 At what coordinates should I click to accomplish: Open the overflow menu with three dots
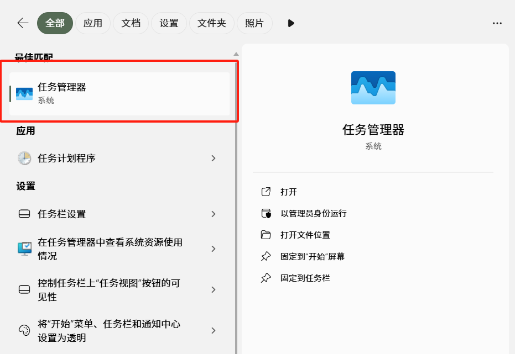[x=497, y=23]
